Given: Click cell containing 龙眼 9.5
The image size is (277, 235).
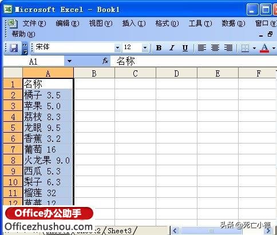Looking at the screenshot, I should (48, 128).
